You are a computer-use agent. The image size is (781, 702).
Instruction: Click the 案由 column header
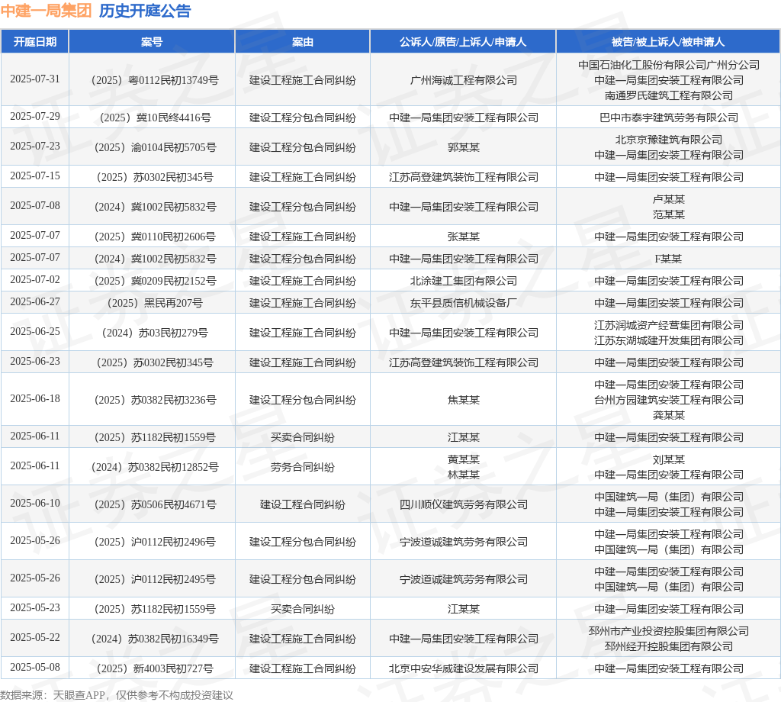(302, 42)
